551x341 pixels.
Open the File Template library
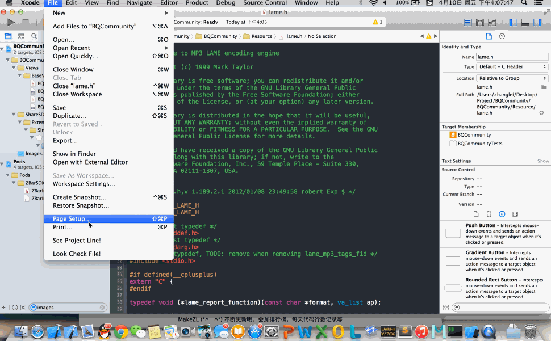tap(476, 214)
